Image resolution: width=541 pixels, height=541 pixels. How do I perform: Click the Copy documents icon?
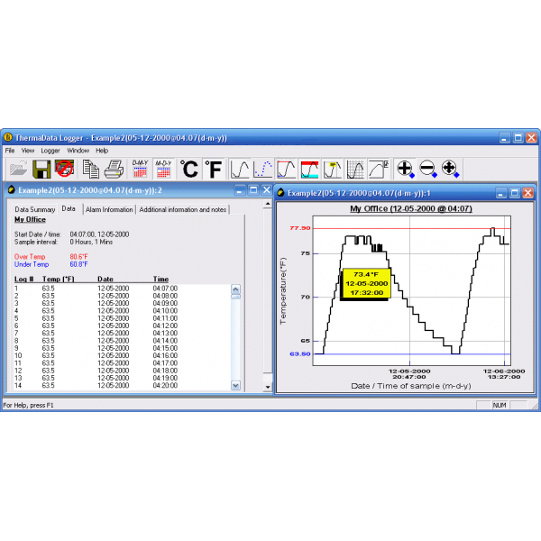pyautogui.click(x=91, y=169)
